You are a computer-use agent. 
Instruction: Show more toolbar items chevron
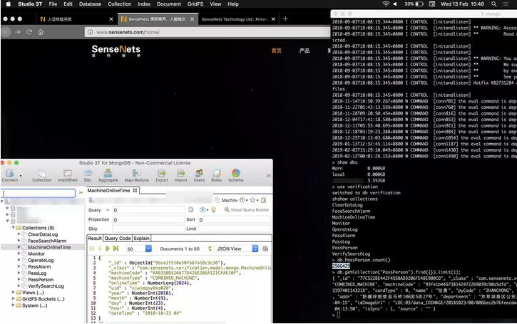tap(268, 175)
